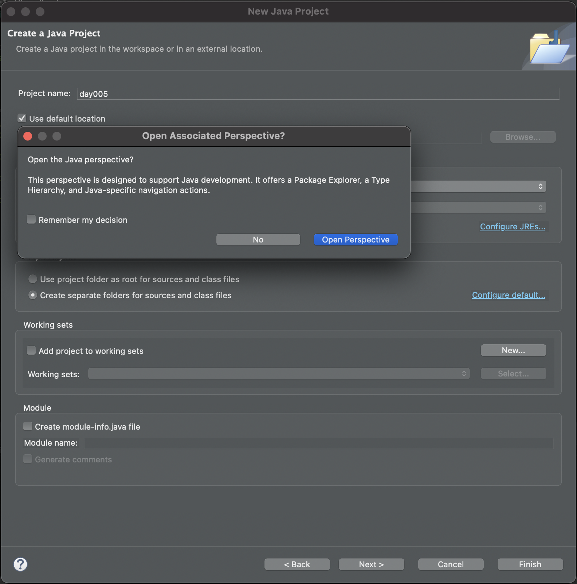Click the help question mark icon
Image resolution: width=577 pixels, height=584 pixels.
pos(20,564)
